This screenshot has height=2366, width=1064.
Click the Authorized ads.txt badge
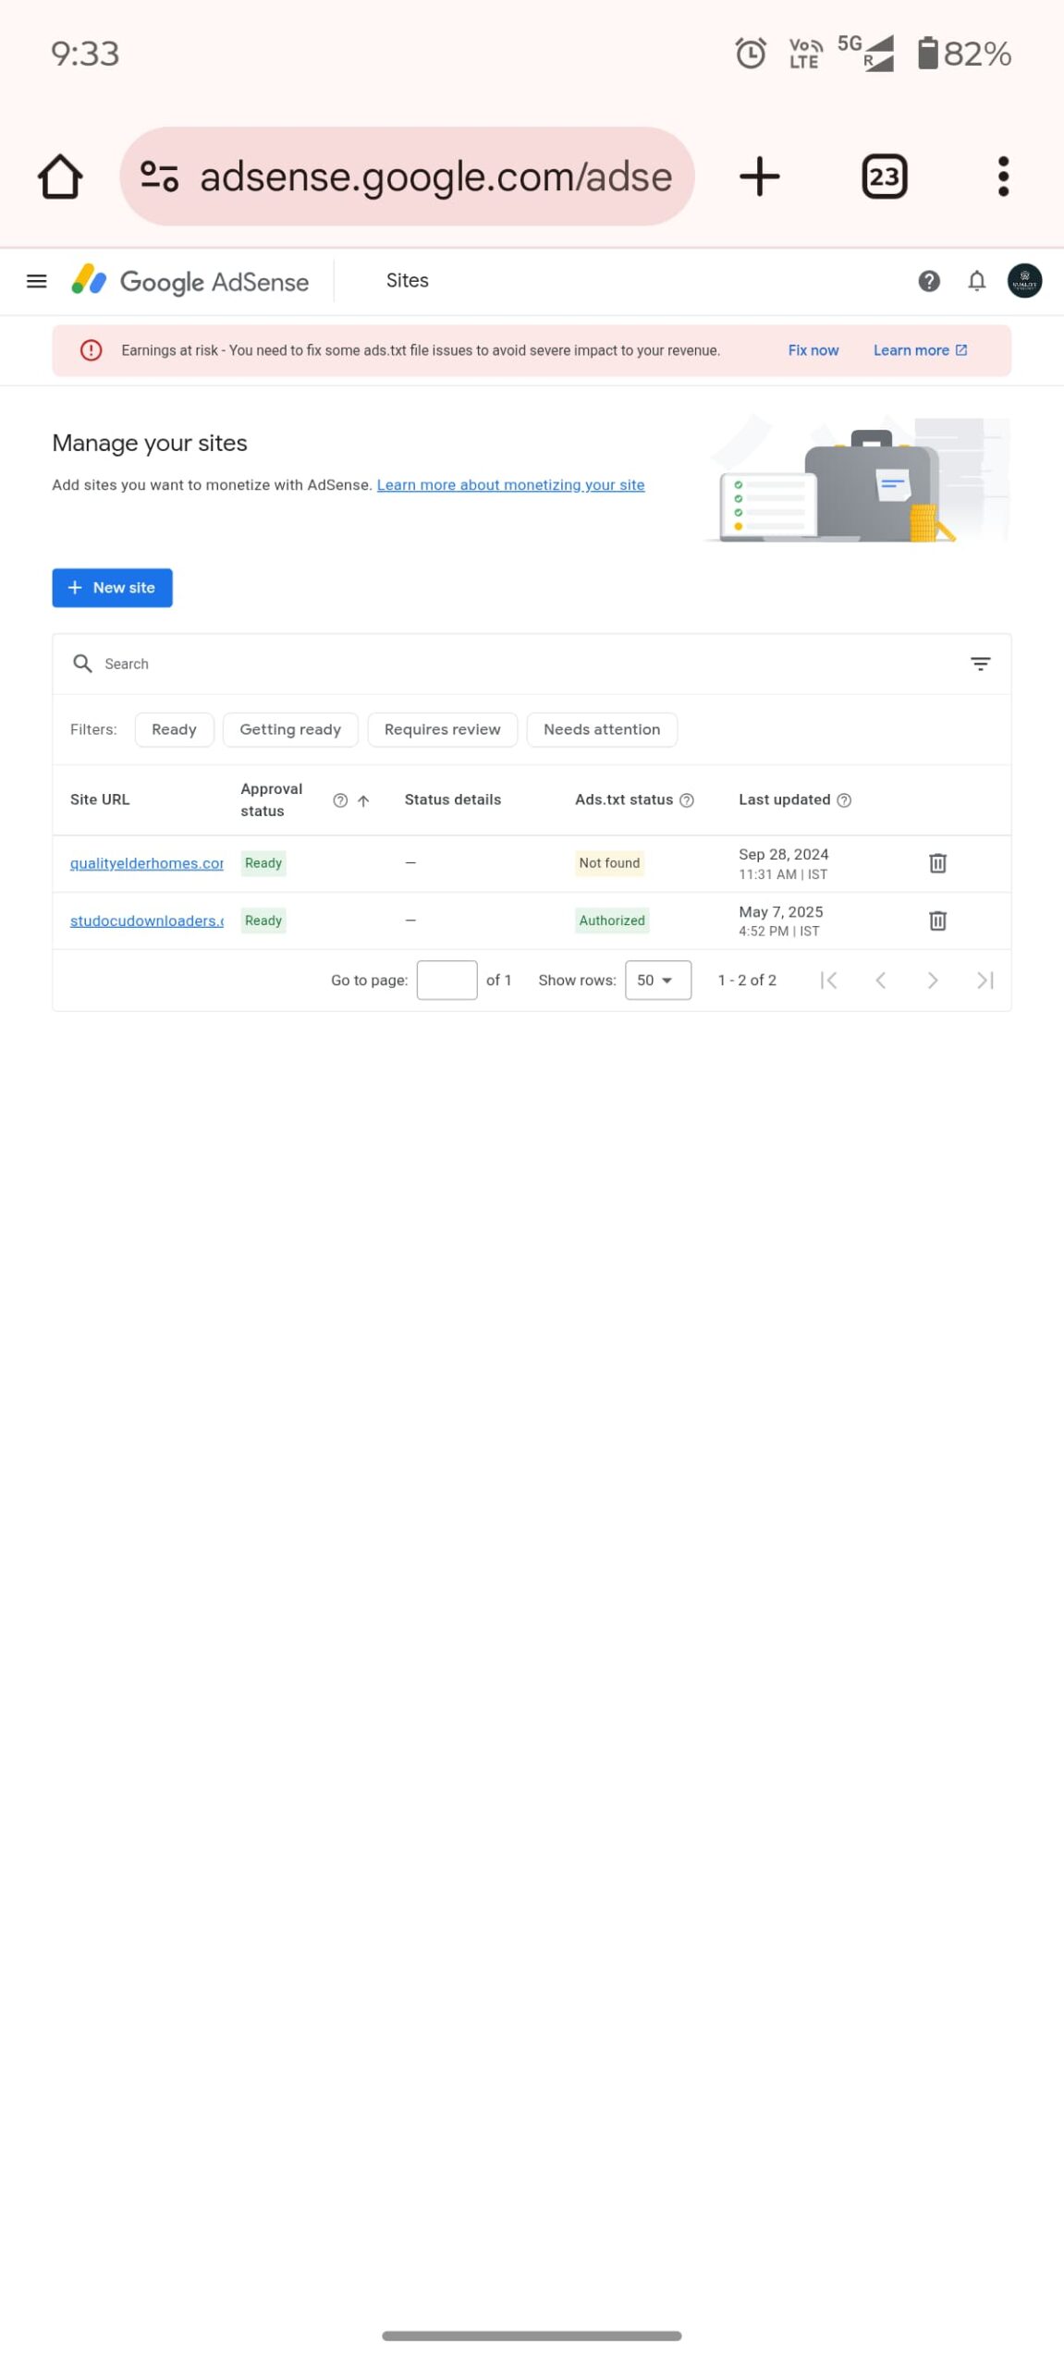612,921
